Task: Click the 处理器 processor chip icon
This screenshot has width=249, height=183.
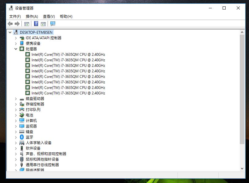Action: pos(21,49)
